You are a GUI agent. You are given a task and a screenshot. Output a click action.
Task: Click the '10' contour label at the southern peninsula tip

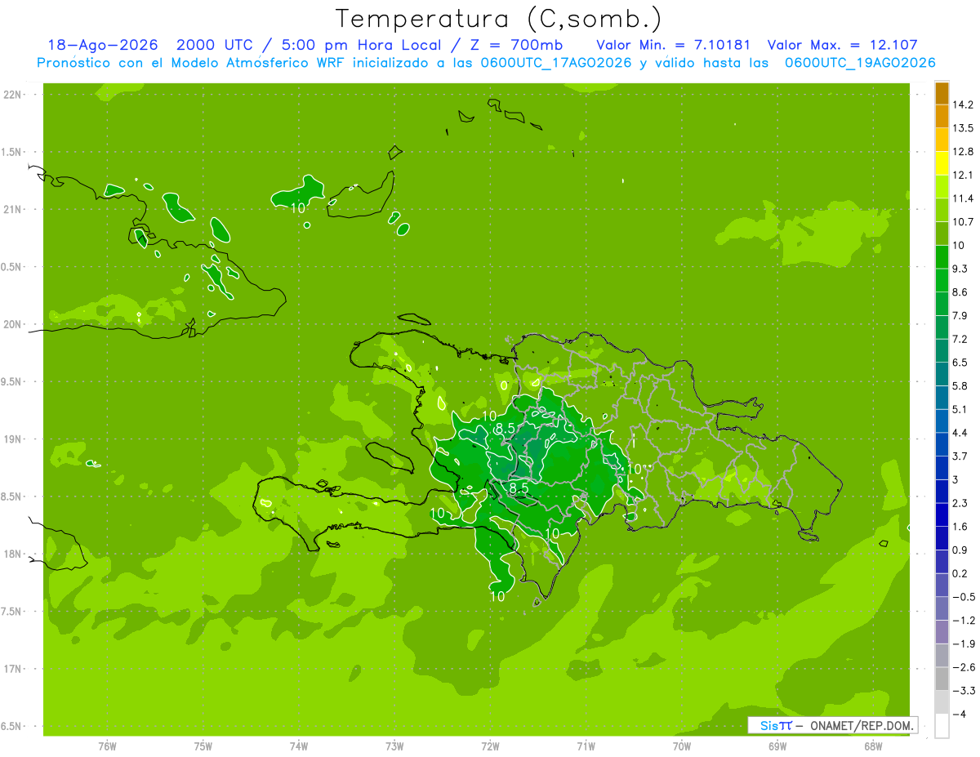pos(497,597)
